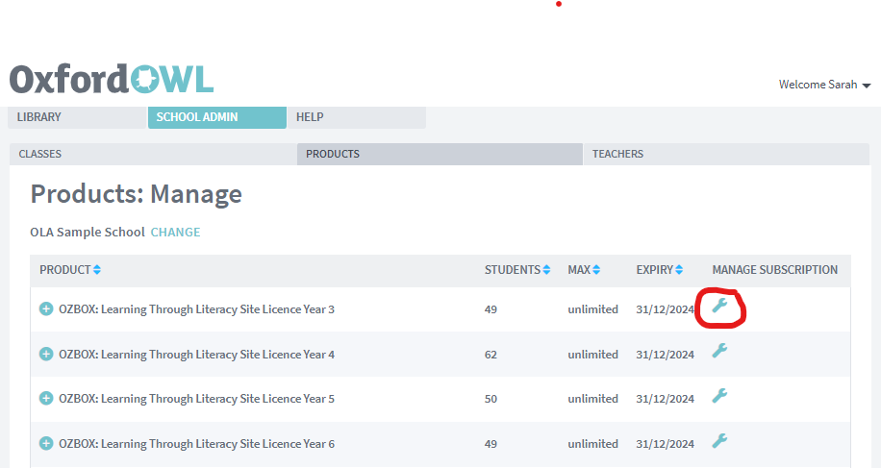The width and height of the screenshot is (881, 468).
Task: Select the School Admin tab
Action: click(x=216, y=117)
